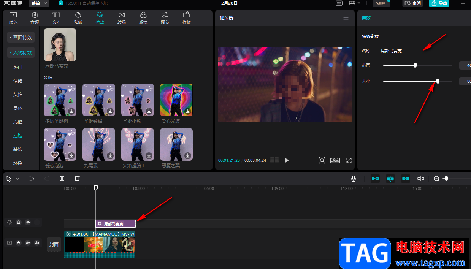Click the undo arrow in timeline toolbar
471x269 pixels.
tap(32, 179)
